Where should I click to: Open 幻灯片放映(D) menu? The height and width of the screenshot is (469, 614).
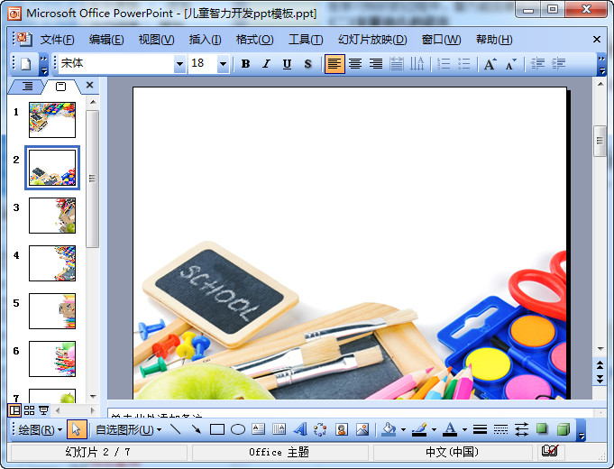point(372,40)
